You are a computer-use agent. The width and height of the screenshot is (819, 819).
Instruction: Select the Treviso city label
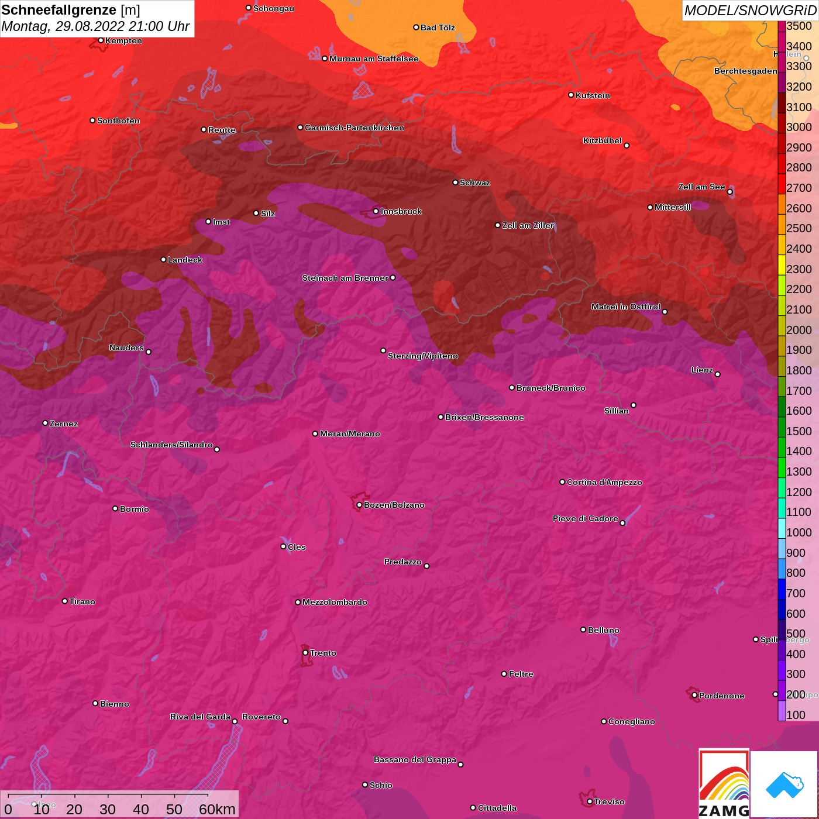coord(609,801)
